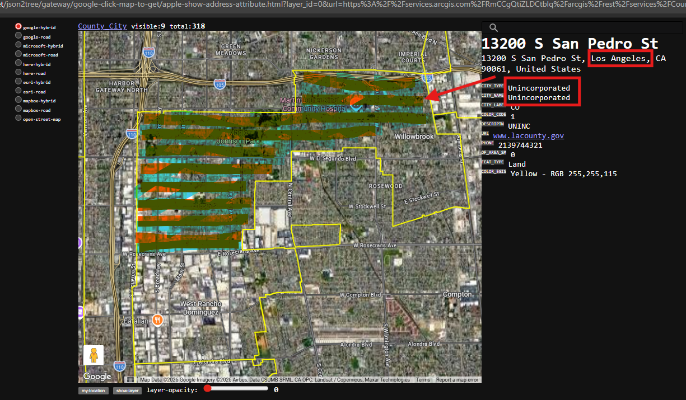Switch to microsoft-hybrid basemap
This screenshot has width=686, height=400.
pos(18,45)
